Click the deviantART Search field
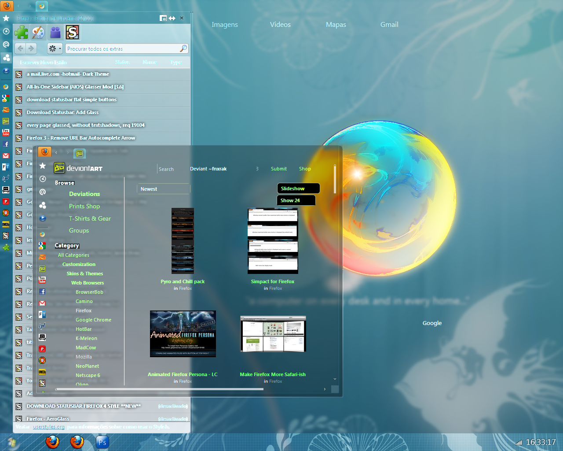 [172, 169]
